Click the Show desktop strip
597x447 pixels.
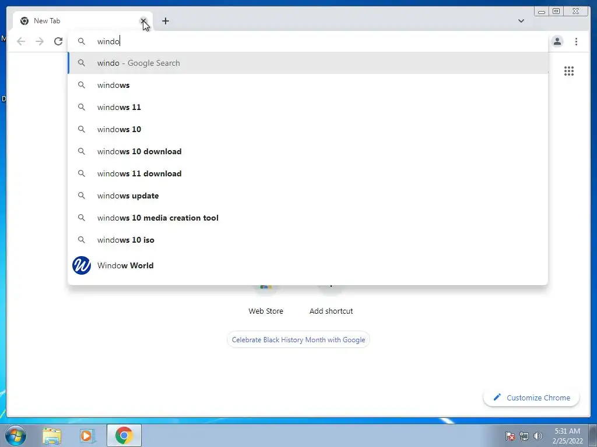[593, 435]
